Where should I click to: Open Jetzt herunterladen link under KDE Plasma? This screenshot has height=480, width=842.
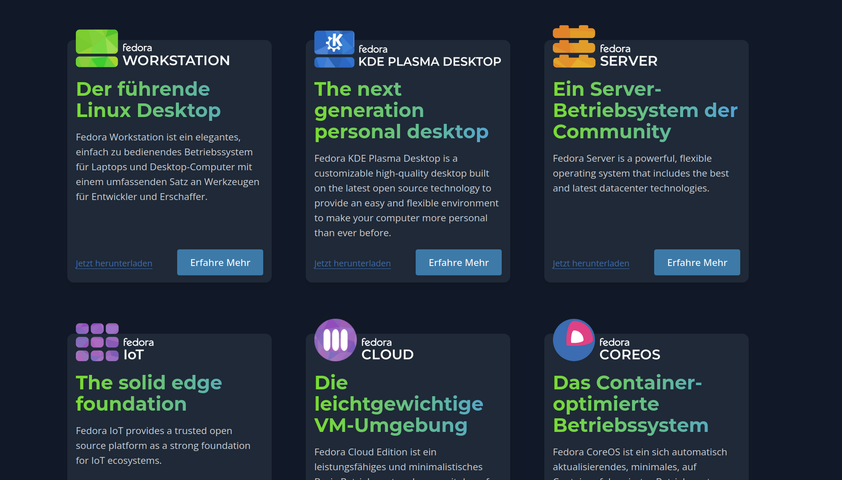pyautogui.click(x=352, y=263)
